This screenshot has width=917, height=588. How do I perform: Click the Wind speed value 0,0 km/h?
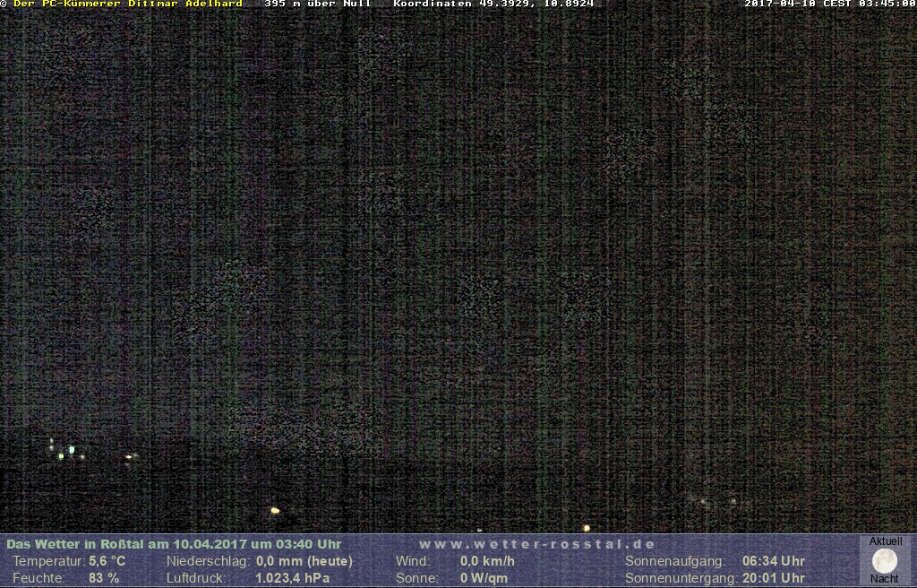point(487,561)
